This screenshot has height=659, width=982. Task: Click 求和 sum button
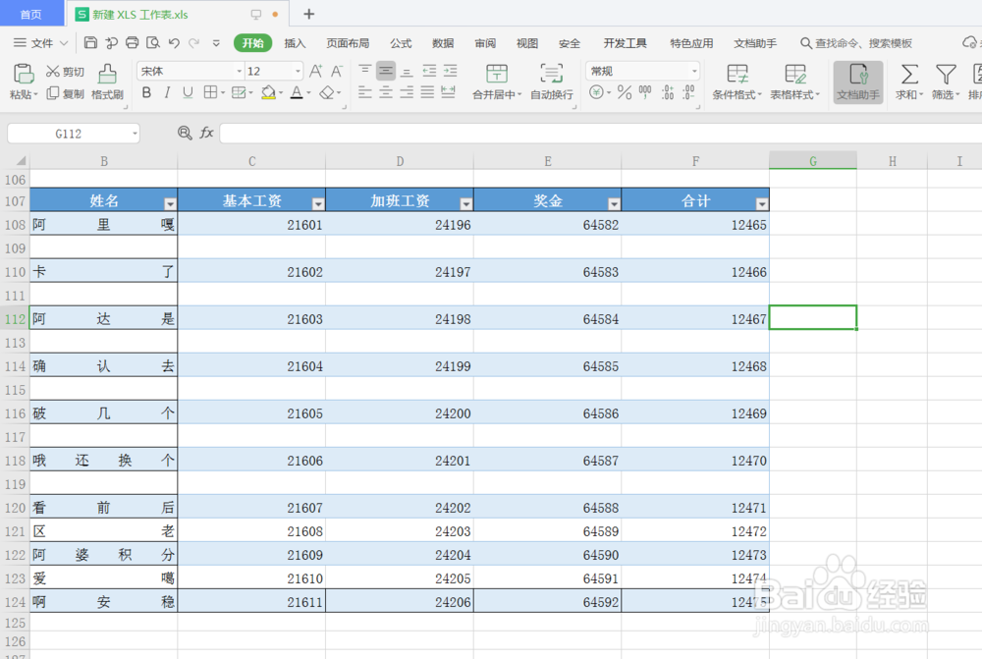(x=909, y=82)
